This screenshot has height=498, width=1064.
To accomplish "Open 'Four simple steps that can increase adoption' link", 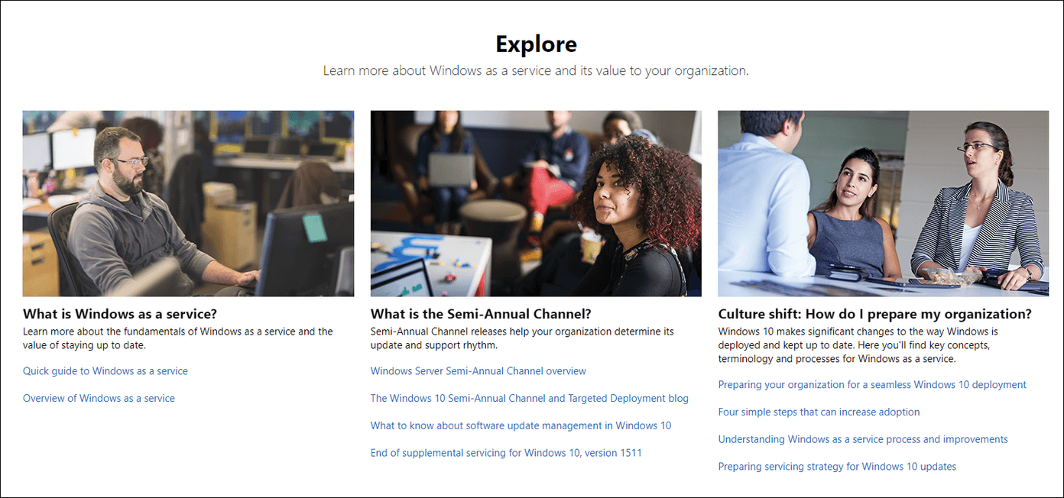I will pyautogui.click(x=819, y=412).
